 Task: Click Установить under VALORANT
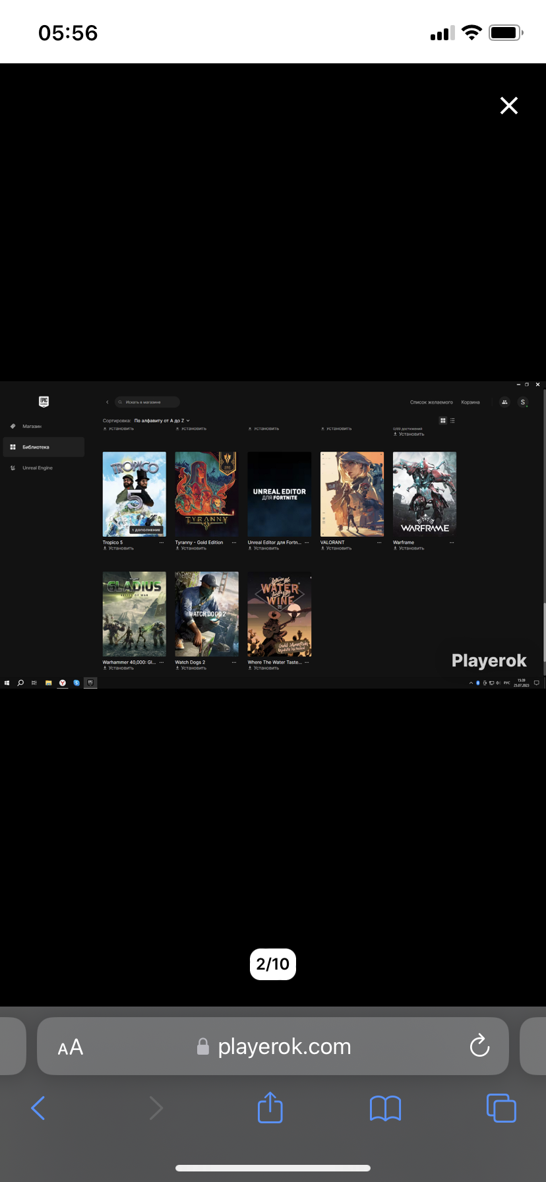click(x=336, y=548)
